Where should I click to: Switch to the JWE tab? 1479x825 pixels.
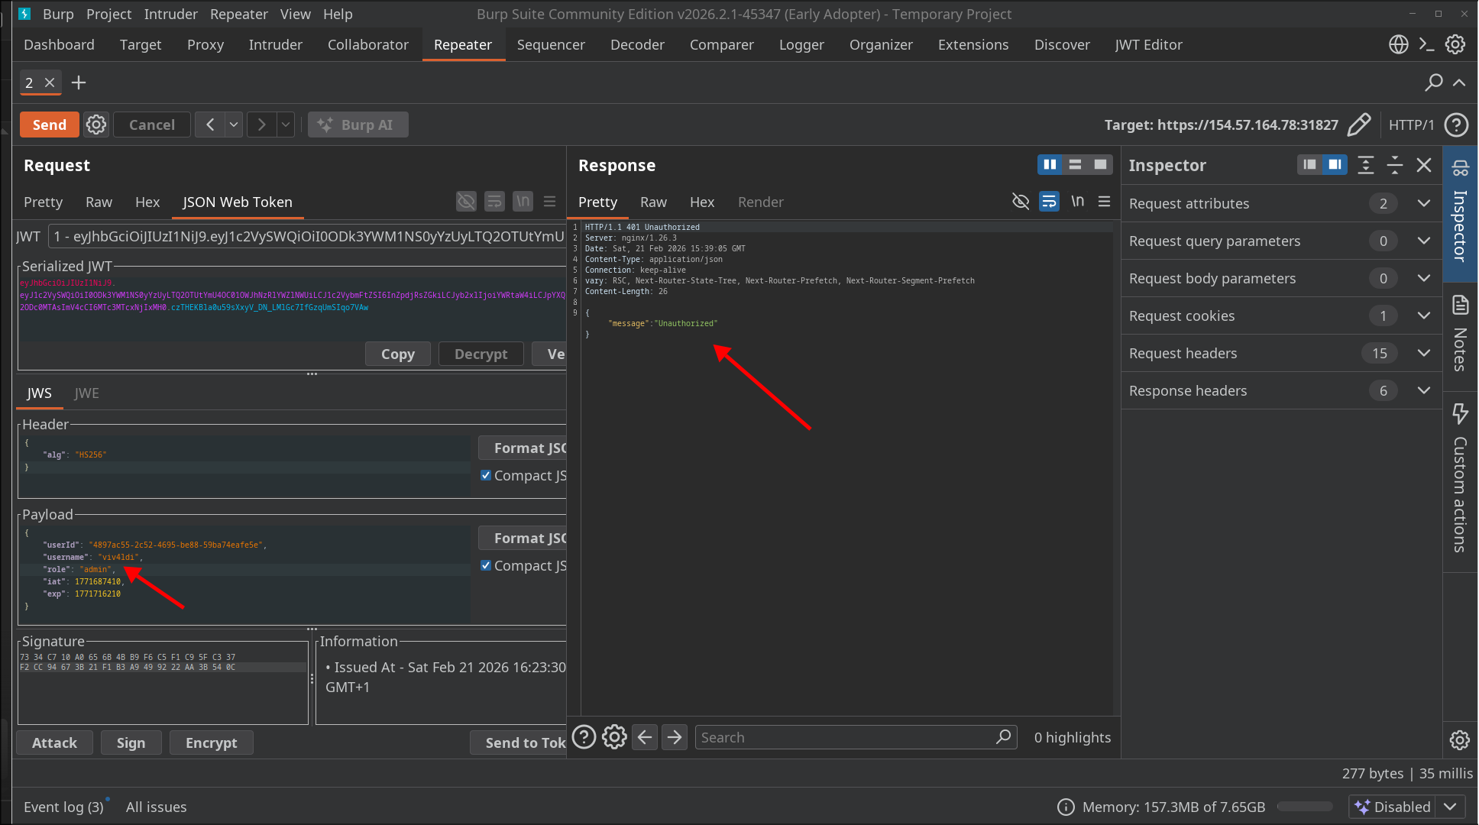tap(86, 393)
